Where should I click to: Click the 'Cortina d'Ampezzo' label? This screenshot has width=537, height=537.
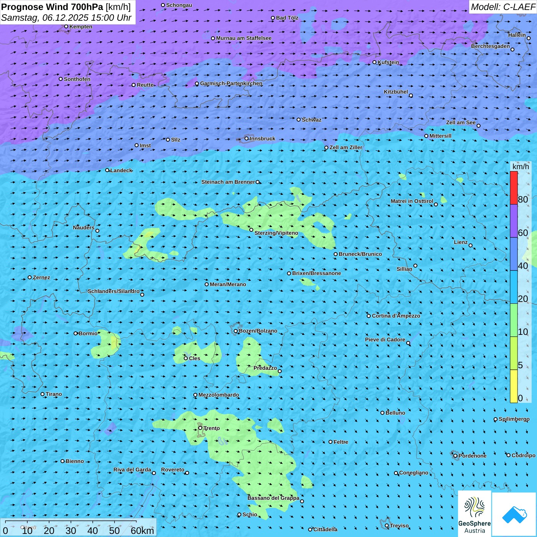[396, 316]
